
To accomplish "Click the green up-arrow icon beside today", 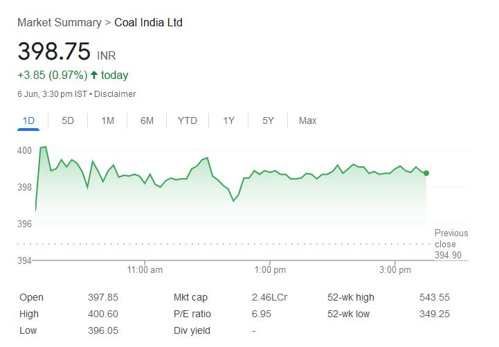I will pos(94,75).
